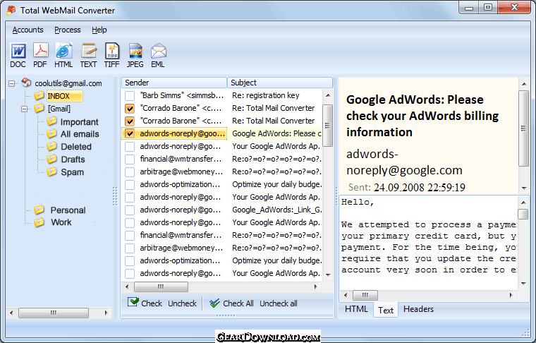This screenshot has height=343, width=536.
Task: Click the preview header scroll-down arrow
Action: tap(524, 188)
